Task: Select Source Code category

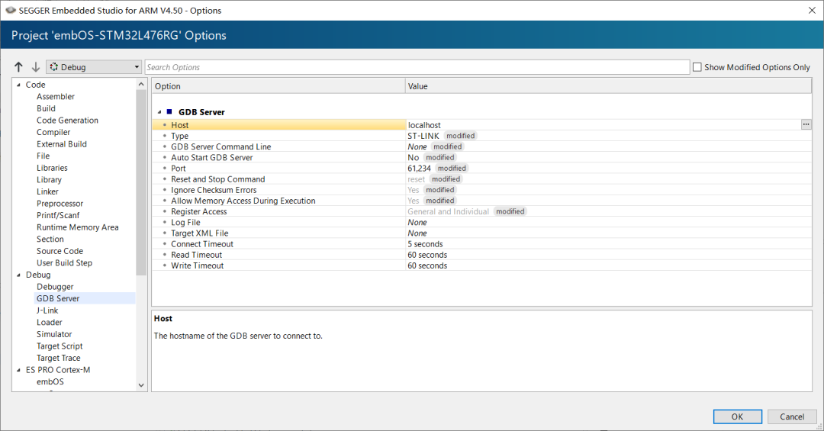Action: (x=60, y=251)
